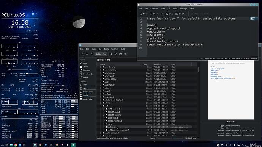Screen dimensions: 262x147
Task: Expand the cron.hourly folder
Action: 101,67
